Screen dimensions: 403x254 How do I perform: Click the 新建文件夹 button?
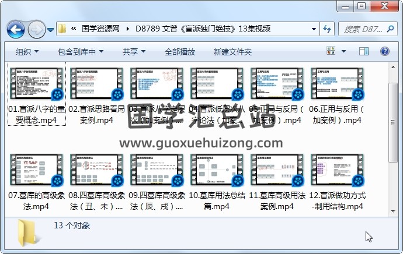232,52
